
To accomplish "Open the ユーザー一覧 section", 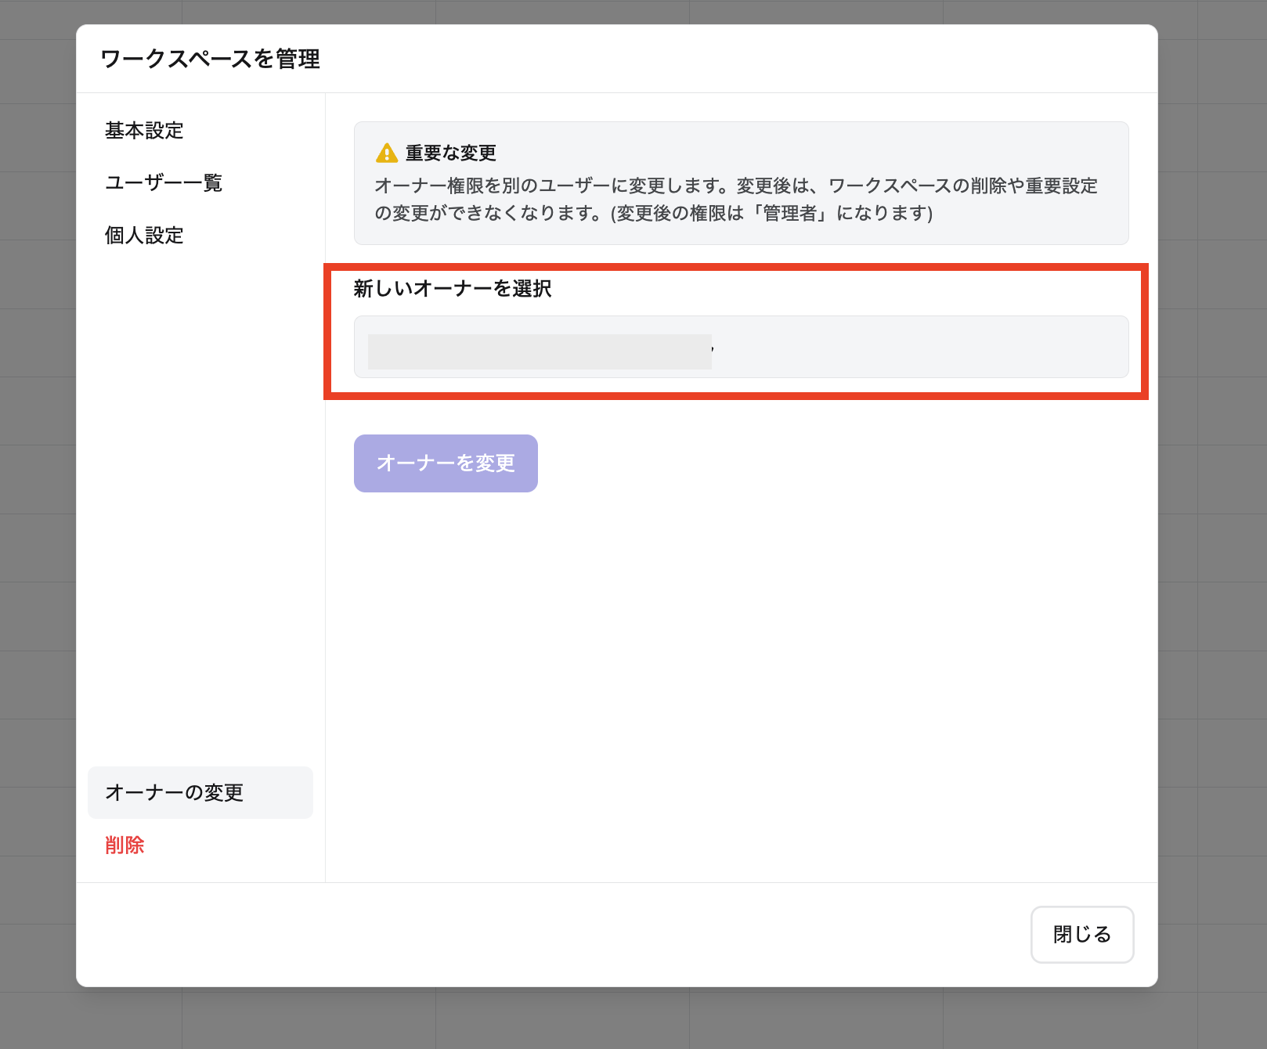I will point(164,182).
